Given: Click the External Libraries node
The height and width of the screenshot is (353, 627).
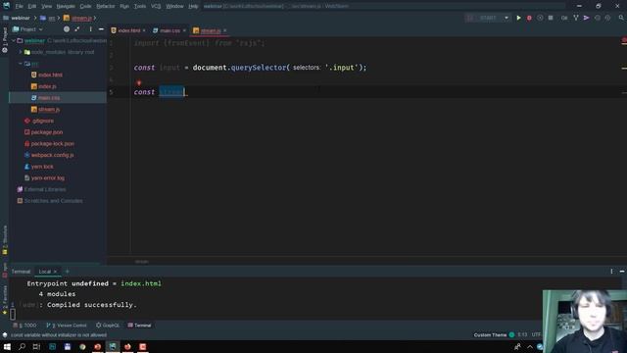Looking at the screenshot, I should [x=45, y=189].
